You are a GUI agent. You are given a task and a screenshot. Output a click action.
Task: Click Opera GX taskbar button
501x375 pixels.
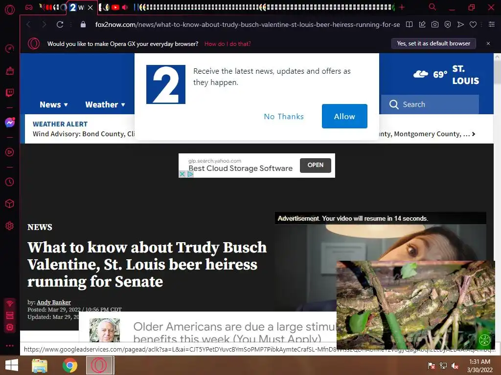click(99, 365)
